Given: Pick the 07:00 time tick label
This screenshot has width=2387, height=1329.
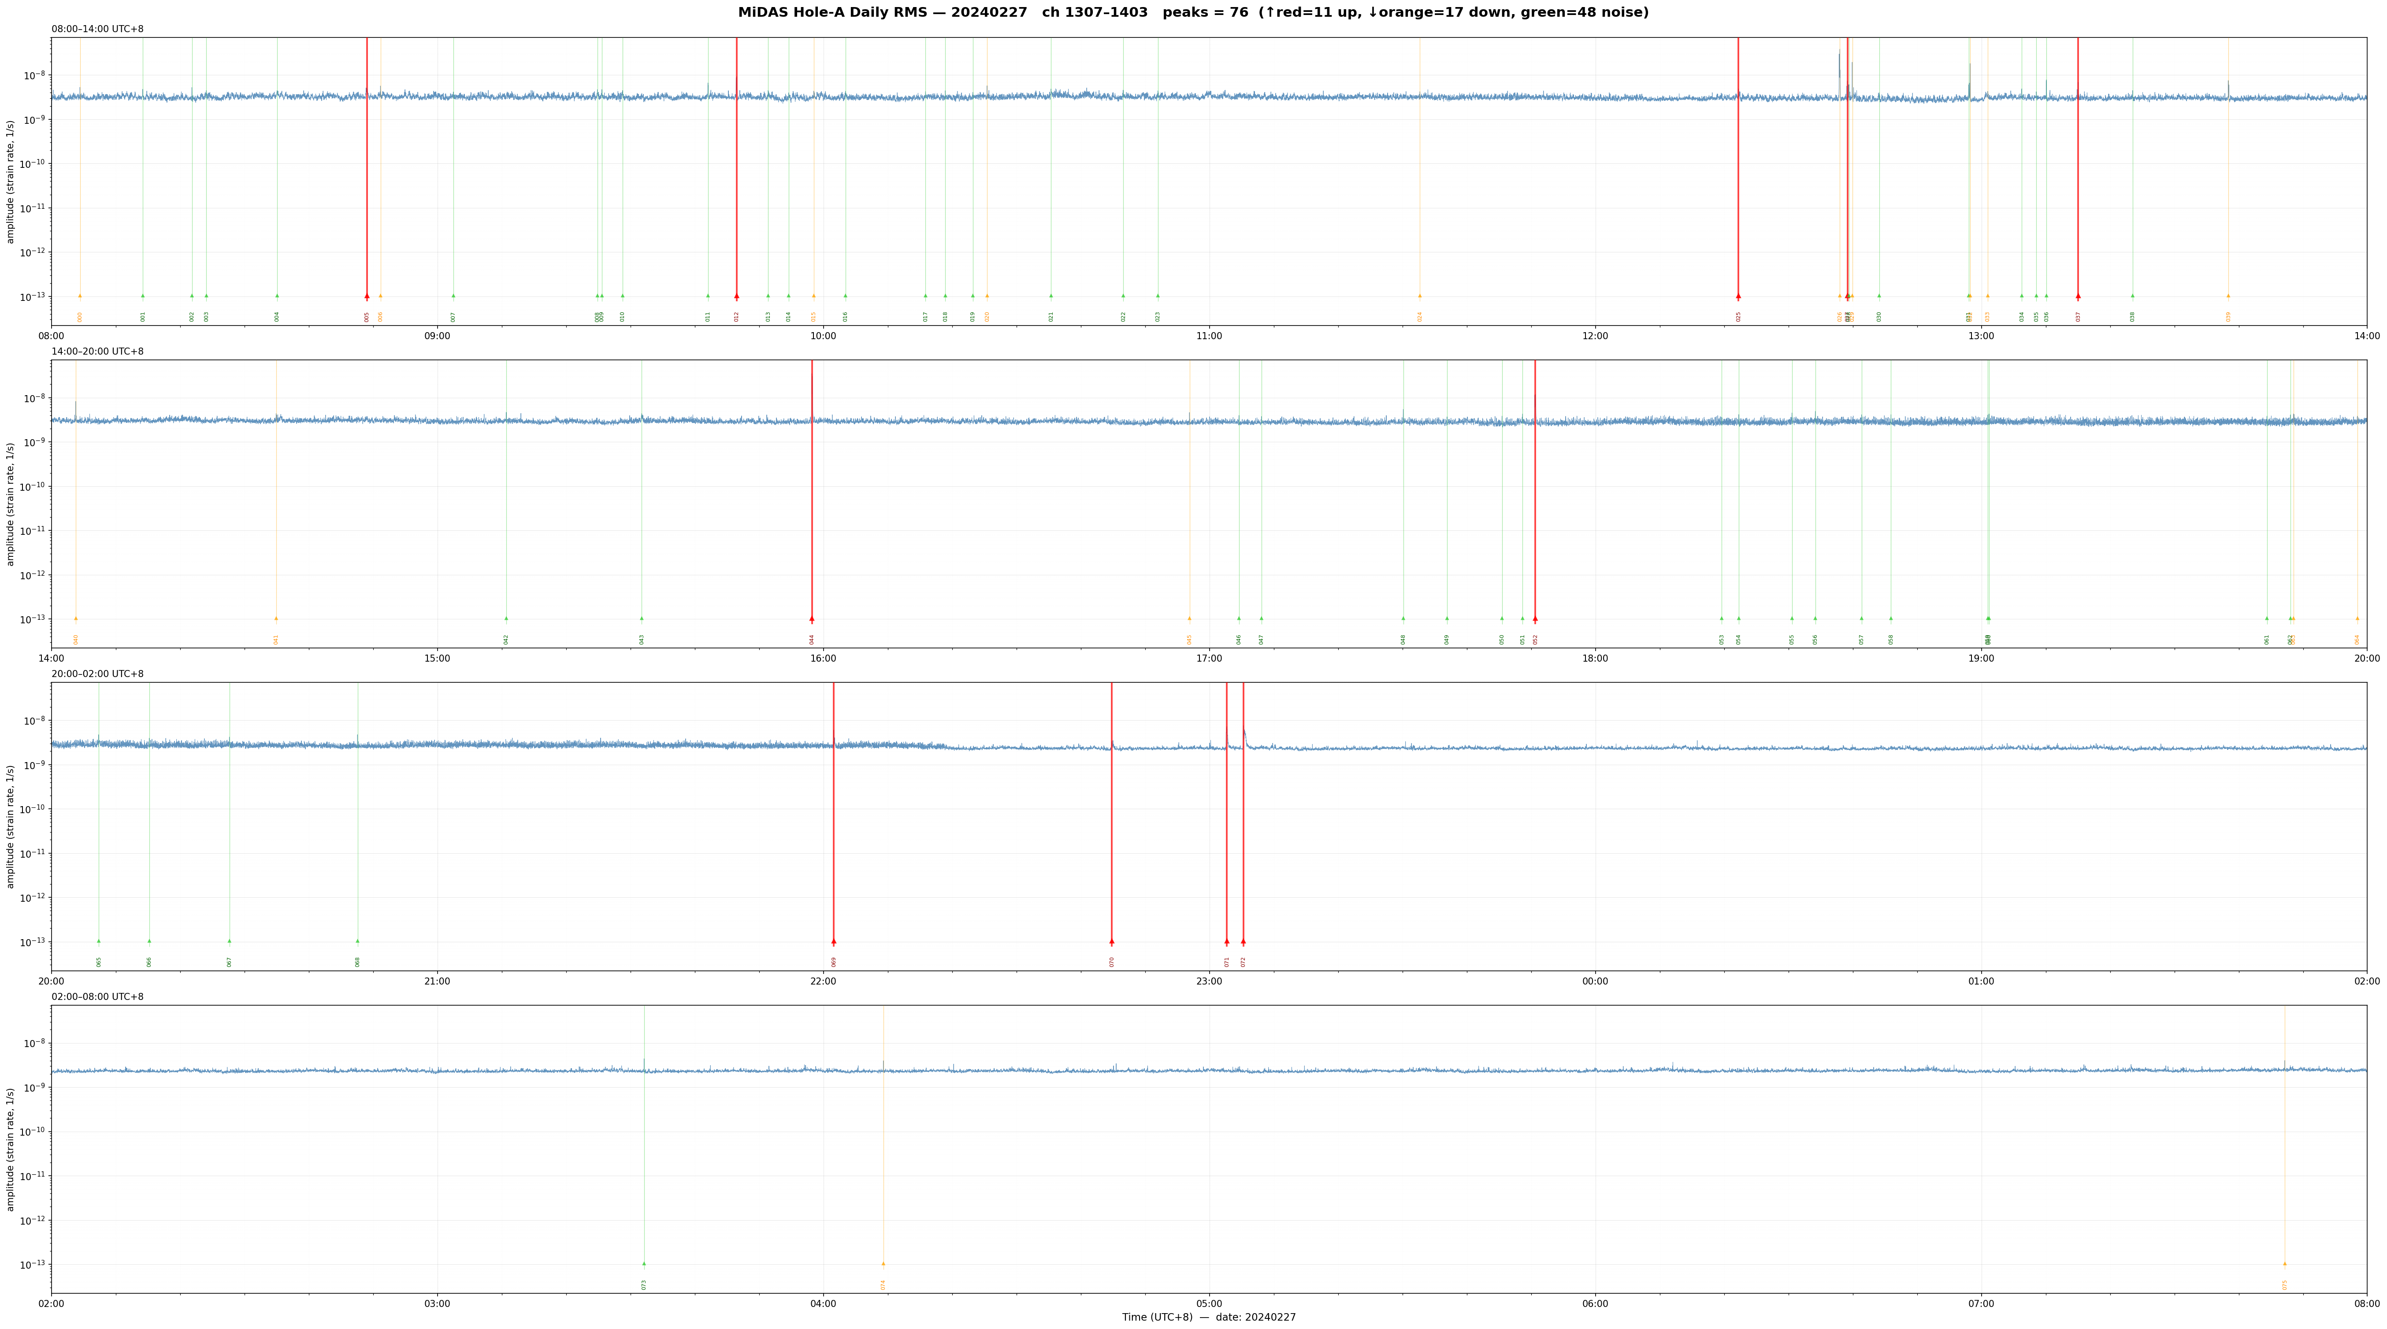Looking at the screenshot, I should 1981,1304.
